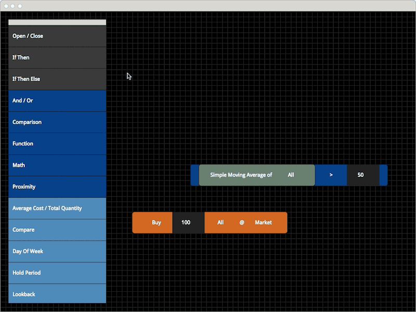
Task: Pick the Math block in sidebar
Action: coord(57,165)
